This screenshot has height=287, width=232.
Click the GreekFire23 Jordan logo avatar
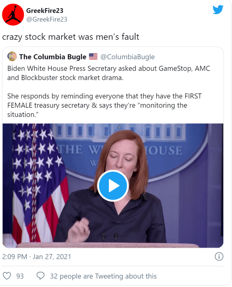point(13,15)
